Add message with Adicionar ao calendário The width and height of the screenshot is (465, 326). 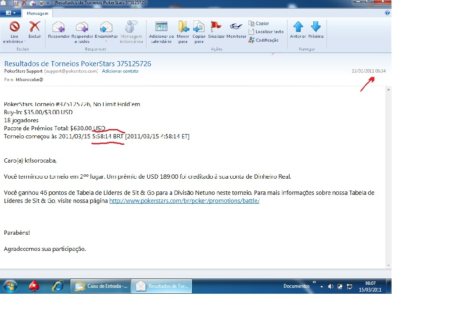[x=161, y=32]
